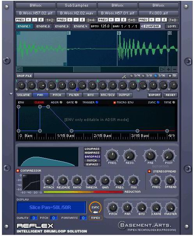Open the Output parameter tab
Screen dimensions: 195x236
[124, 95]
